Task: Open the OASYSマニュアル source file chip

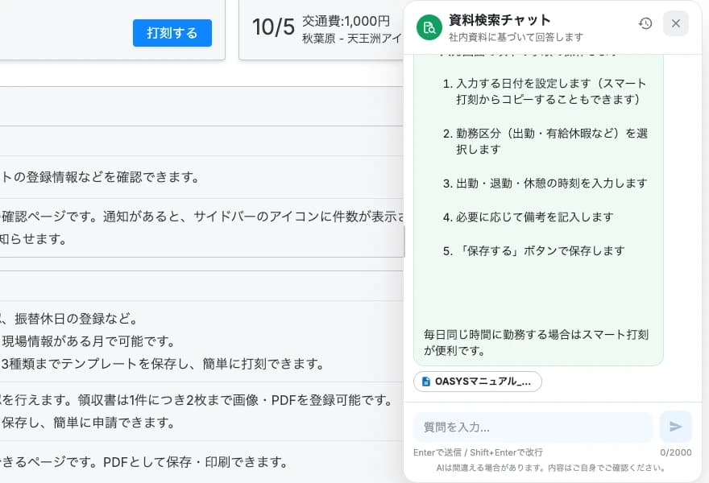Action: [x=478, y=382]
